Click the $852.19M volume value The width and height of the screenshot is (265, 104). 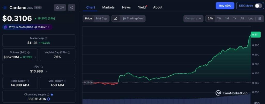point(11,57)
